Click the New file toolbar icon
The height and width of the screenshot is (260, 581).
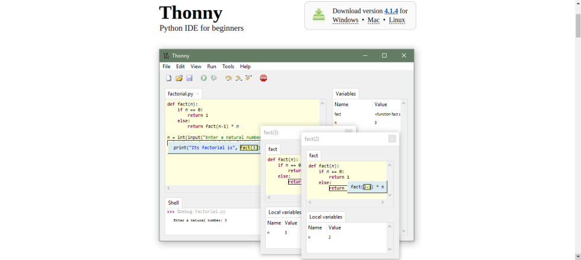point(169,78)
